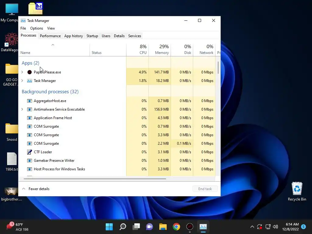312x234 pixels.
Task: Click the Task Manager process row icon
Action: pyautogui.click(x=30, y=81)
